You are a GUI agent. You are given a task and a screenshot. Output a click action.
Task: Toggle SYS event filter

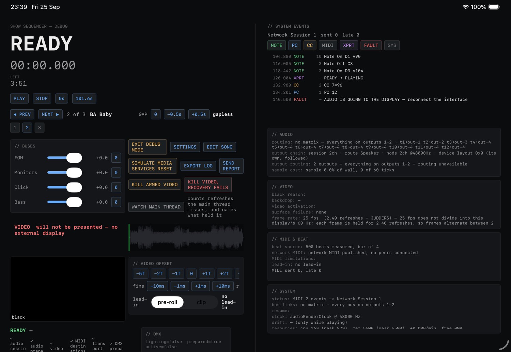392,45
